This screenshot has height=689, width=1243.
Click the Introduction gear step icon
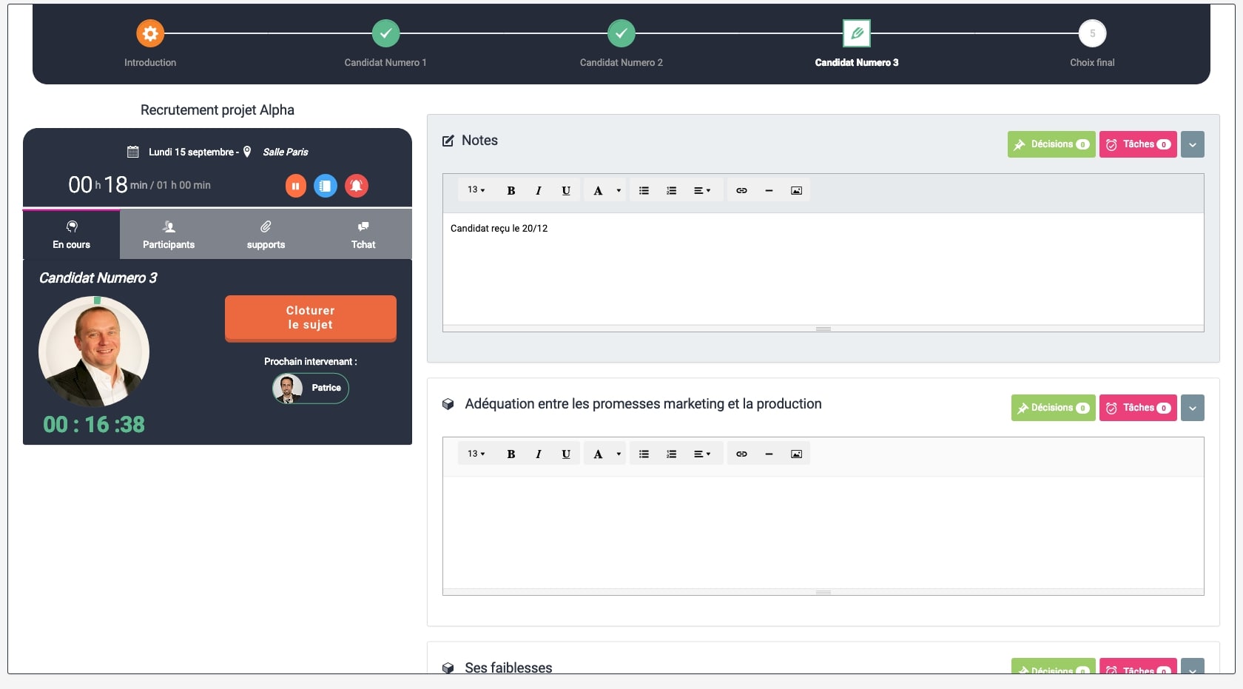coord(150,33)
